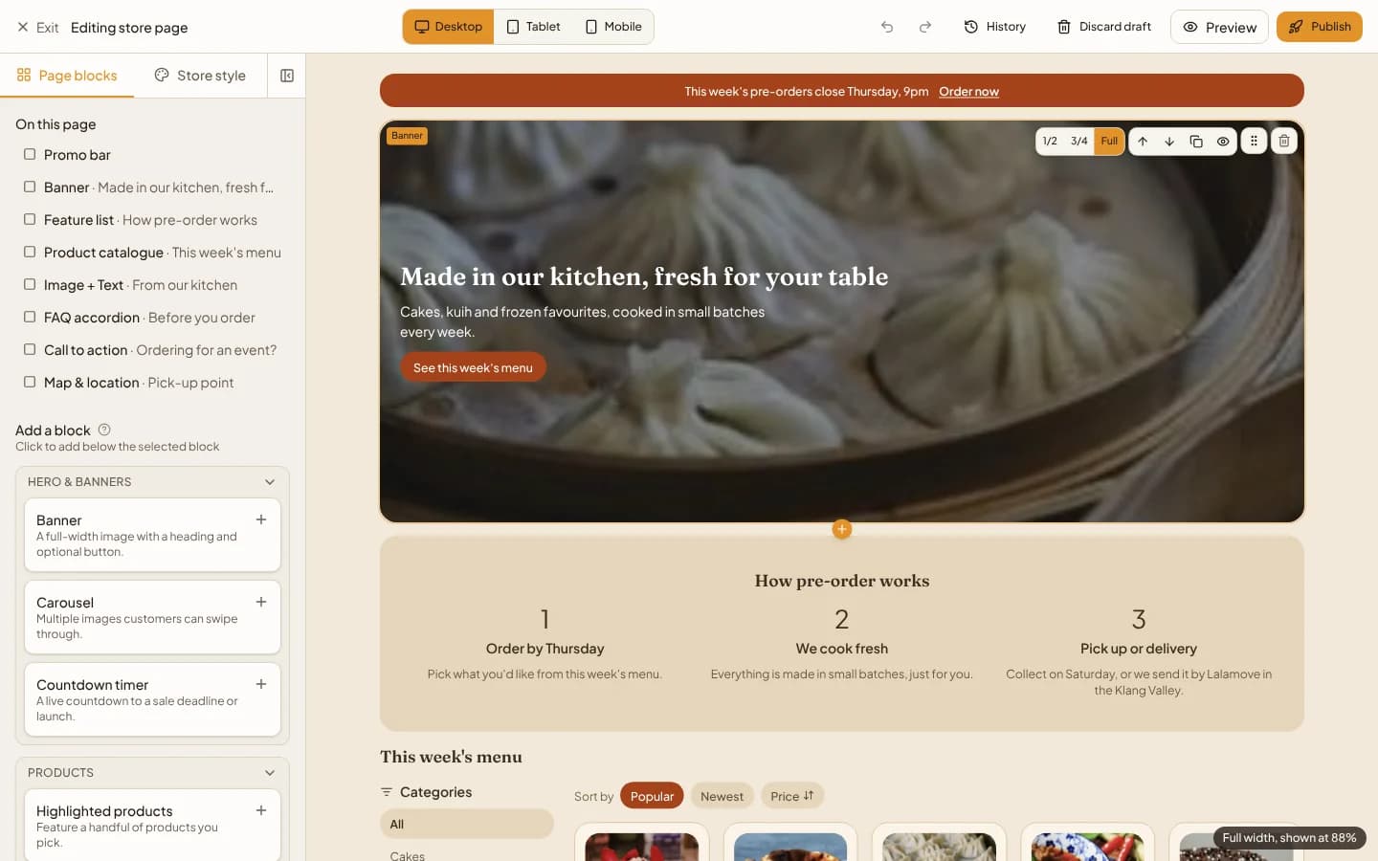1378x861 pixels.
Task: Collapse the Hero & Banners section
Action: [x=270, y=482]
